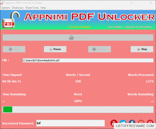
Task: Open the Pinterest social icon
Action: pos(150,122)
